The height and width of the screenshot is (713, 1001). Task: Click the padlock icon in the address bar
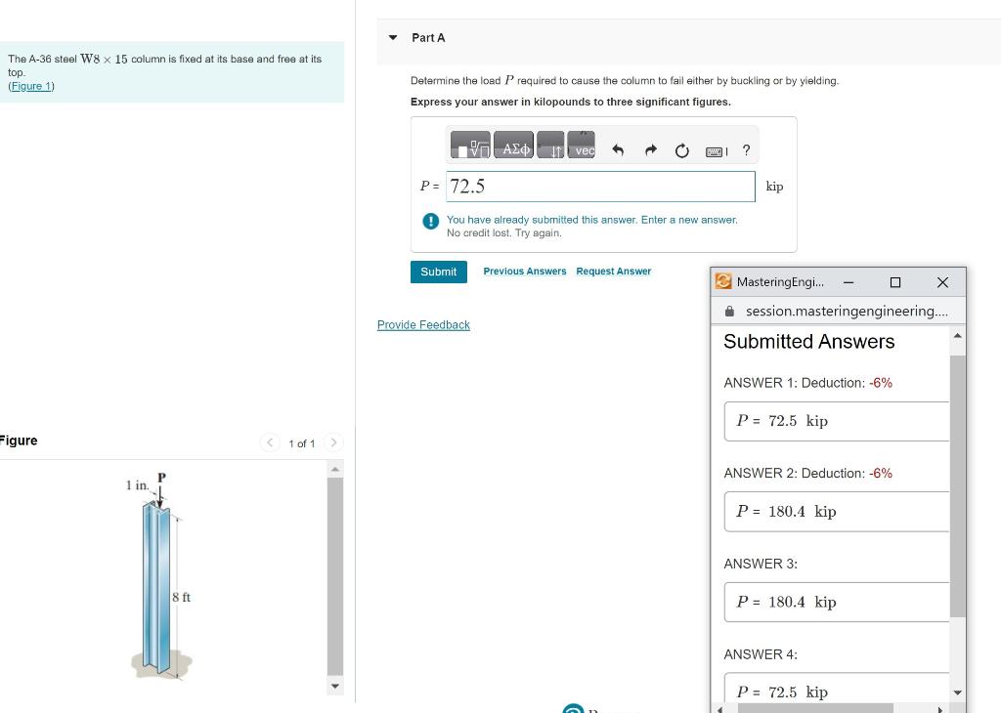click(x=730, y=311)
